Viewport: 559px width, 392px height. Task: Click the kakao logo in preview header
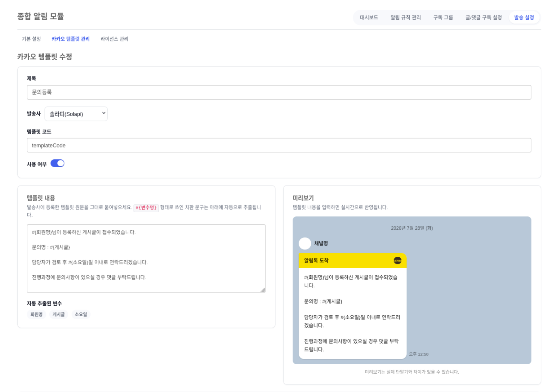(397, 260)
